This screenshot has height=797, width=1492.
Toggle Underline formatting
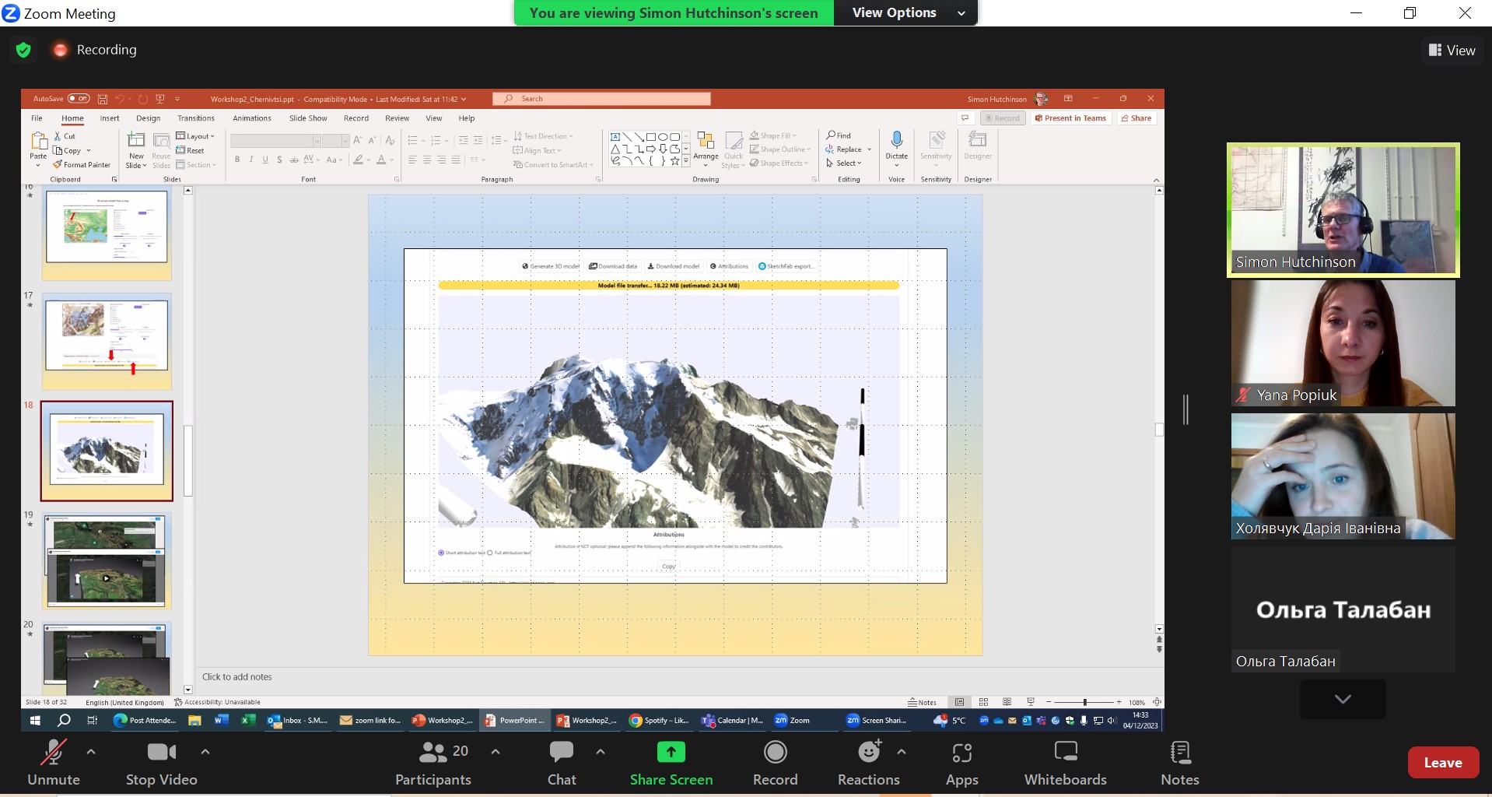(x=265, y=160)
